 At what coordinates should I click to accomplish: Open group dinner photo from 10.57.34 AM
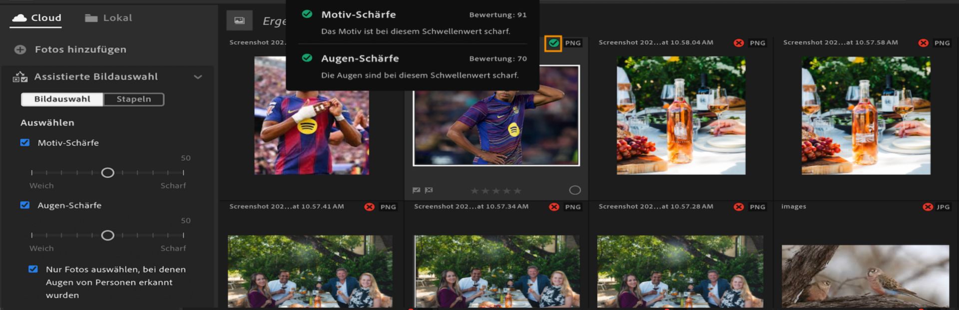(497, 272)
